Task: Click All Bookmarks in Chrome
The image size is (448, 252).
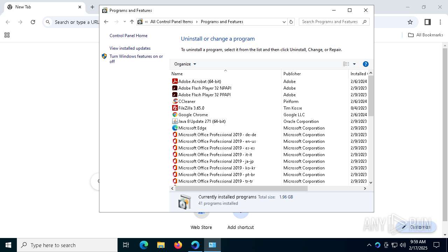Action: point(426,35)
